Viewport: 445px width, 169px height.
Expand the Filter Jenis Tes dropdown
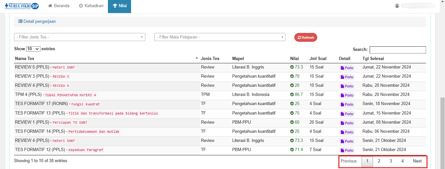(x=80, y=37)
